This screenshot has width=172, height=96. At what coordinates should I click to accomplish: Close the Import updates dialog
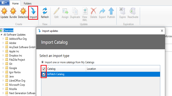click(162, 31)
